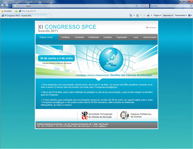The image size is (193, 149).
Task: Open the Contactos link in page header
Action: coord(151,27)
